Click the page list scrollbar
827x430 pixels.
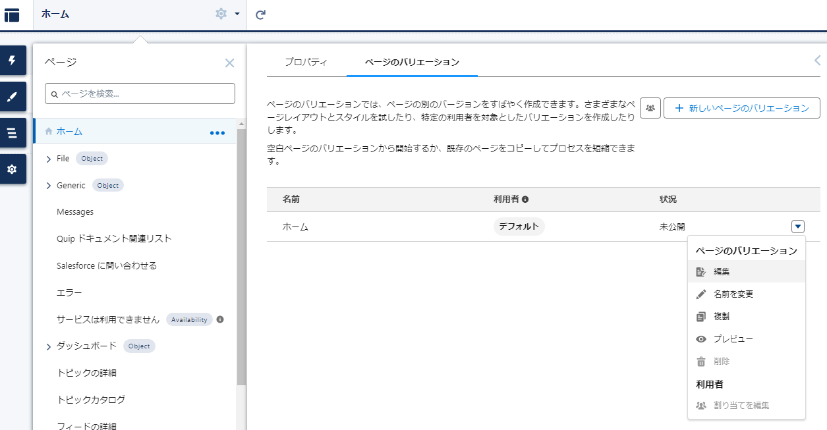click(x=241, y=257)
